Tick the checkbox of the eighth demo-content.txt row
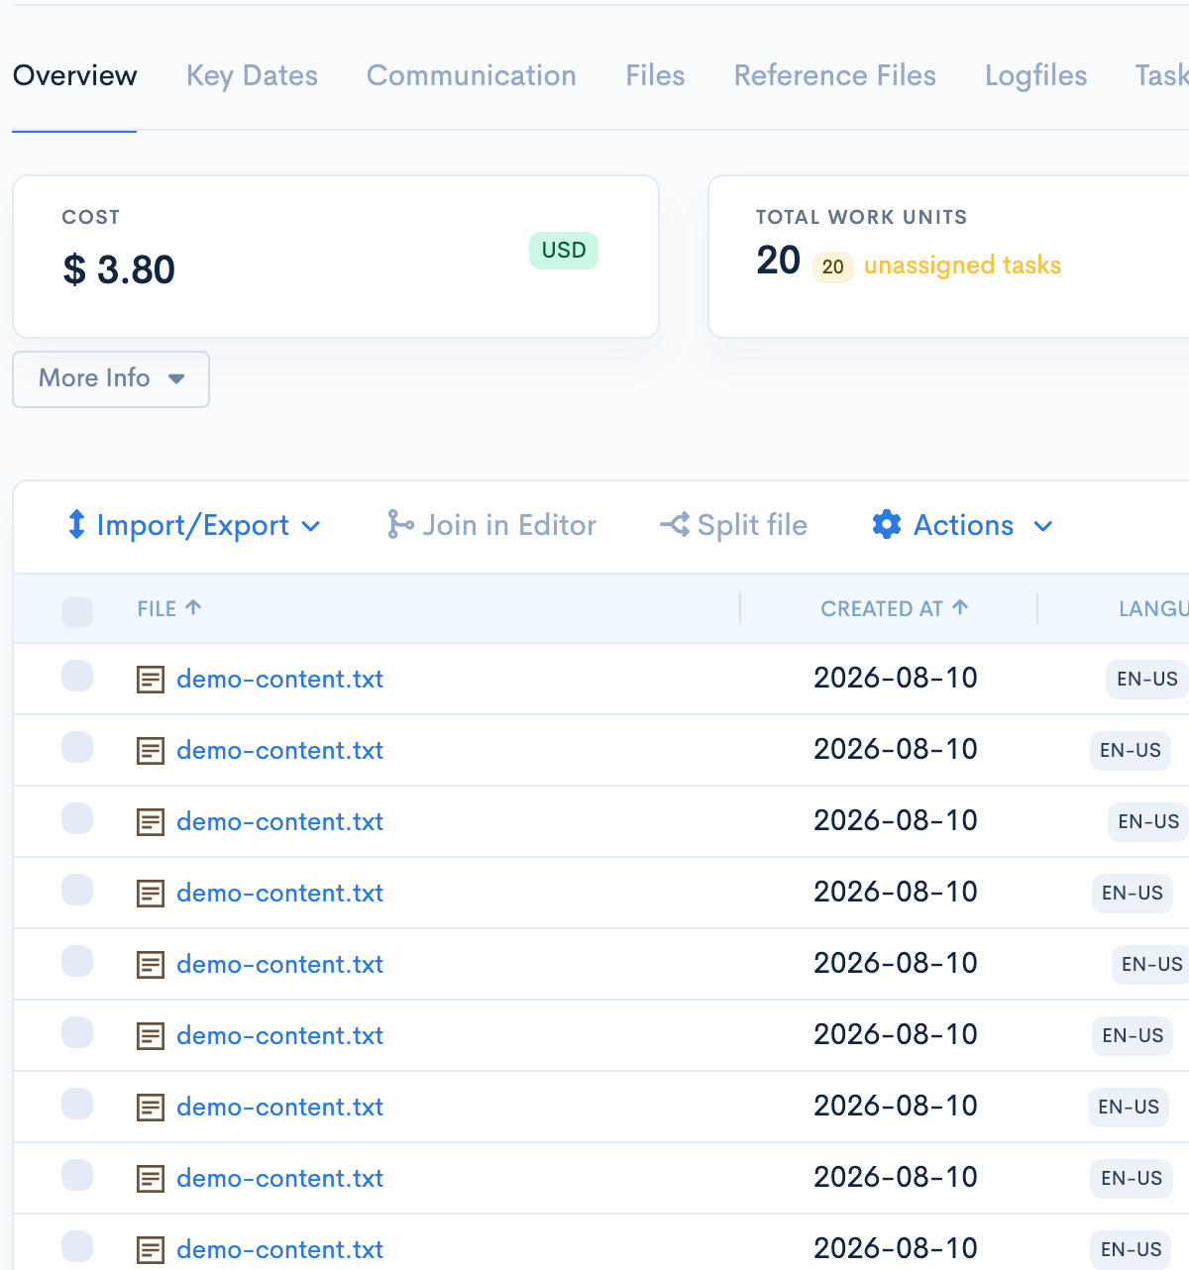Image resolution: width=1189 pixels, height=1270 pixels. pyautogui.click(x=77, y=1175)
